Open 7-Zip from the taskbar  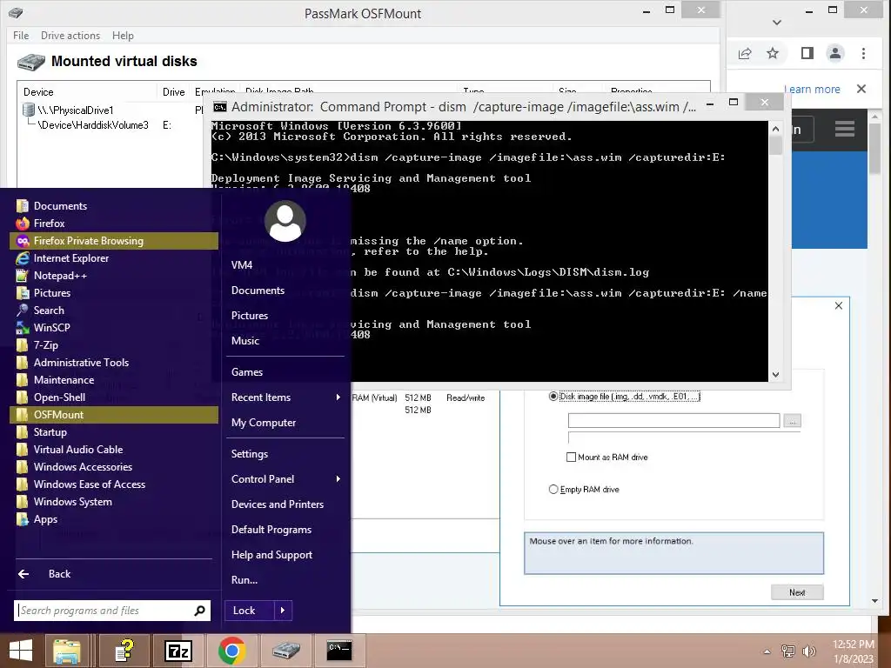[178, 651]
